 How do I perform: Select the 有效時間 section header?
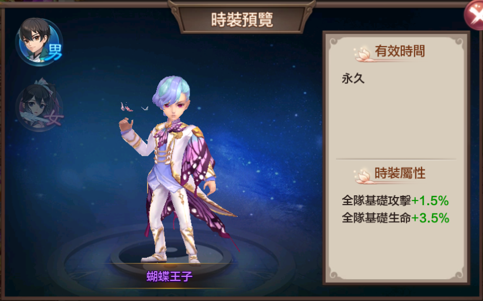[400, 51]
